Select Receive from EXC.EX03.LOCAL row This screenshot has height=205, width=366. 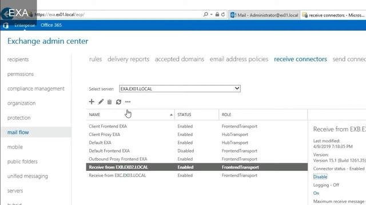pyautogui.click(x=197, y=175)
